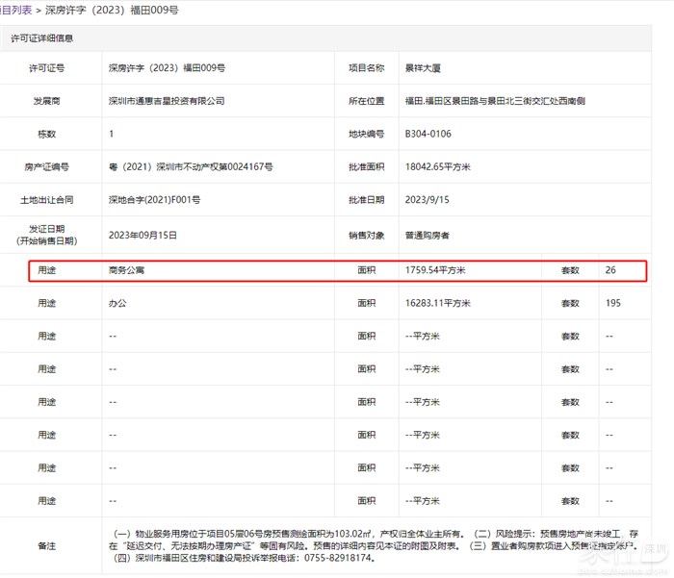Click the unit count 26
The height and width of the screenshot is (578, 674).
pyautogui.click(x=610, y=270)
